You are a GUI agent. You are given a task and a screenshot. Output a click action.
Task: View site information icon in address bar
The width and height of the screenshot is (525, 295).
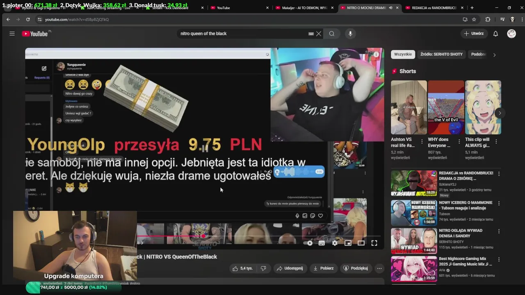click(x=39, y=19)
